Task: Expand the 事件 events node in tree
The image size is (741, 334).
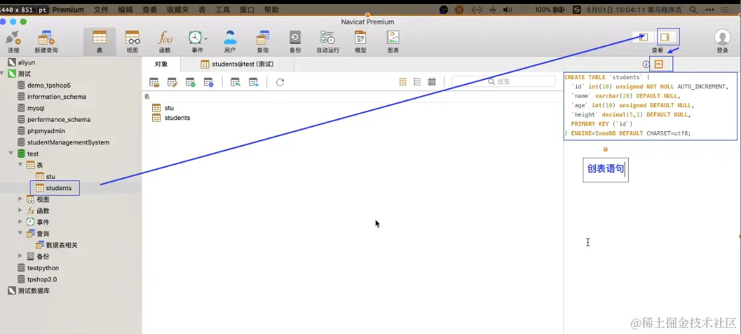Action: pos(21,222)
